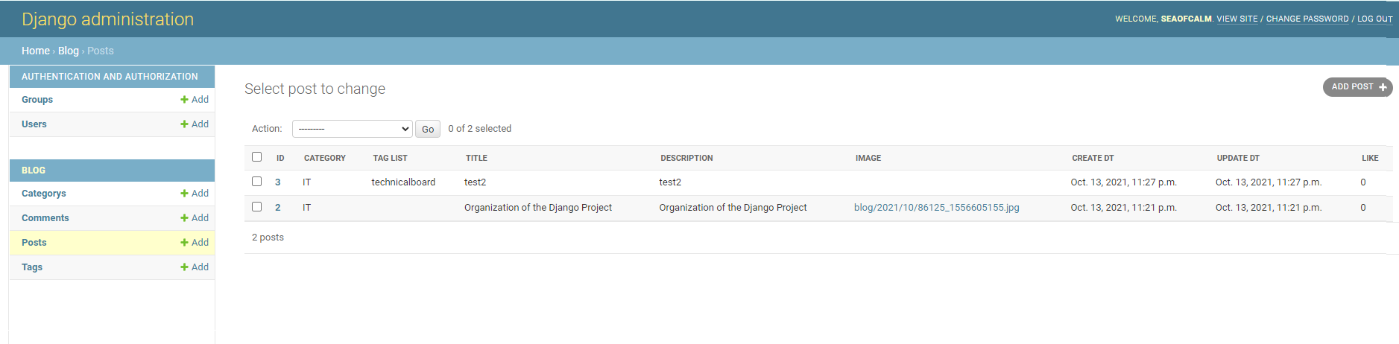Viewport: 1399px width, 344px height.
Task: Sort by ID column header
Action: tap(280, 158)
